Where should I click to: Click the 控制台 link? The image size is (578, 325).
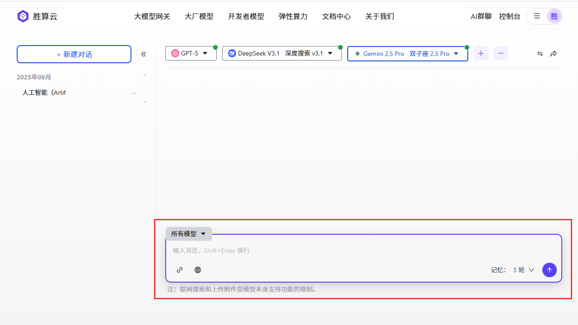[x=510, y=16]
